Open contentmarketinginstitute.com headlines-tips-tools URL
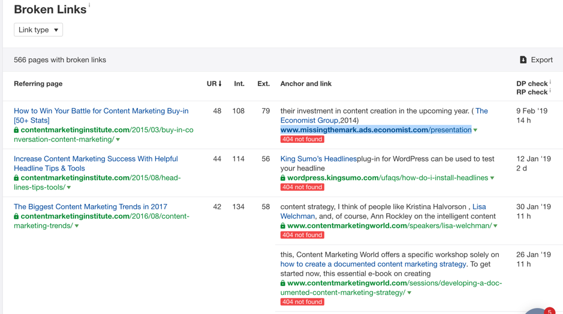 97,182
